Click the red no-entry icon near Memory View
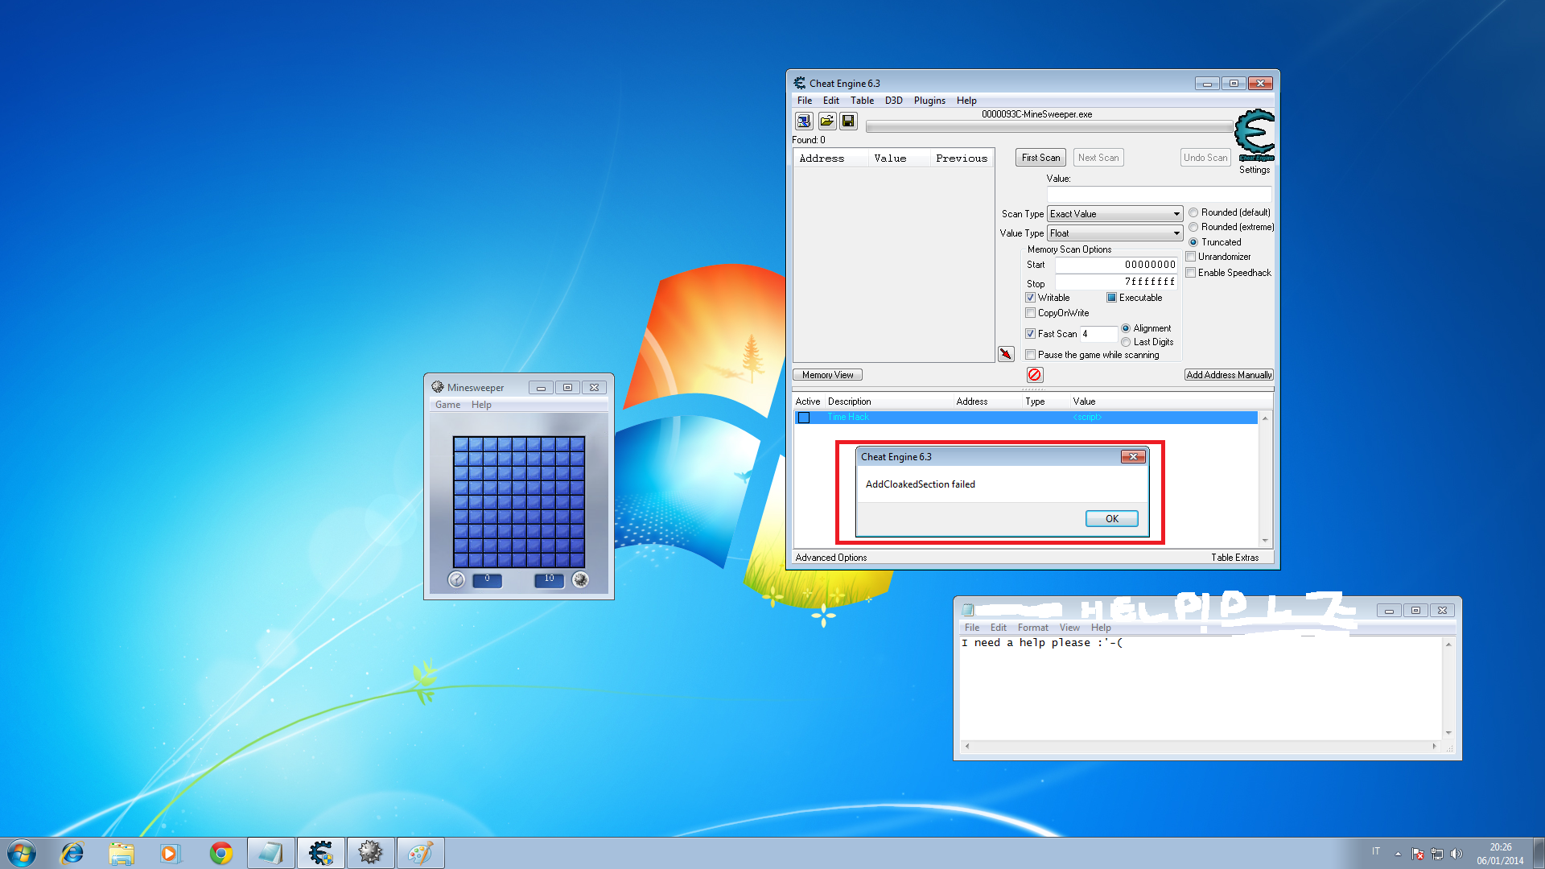Screen dimensions: 1545x869 point(1035,375)
